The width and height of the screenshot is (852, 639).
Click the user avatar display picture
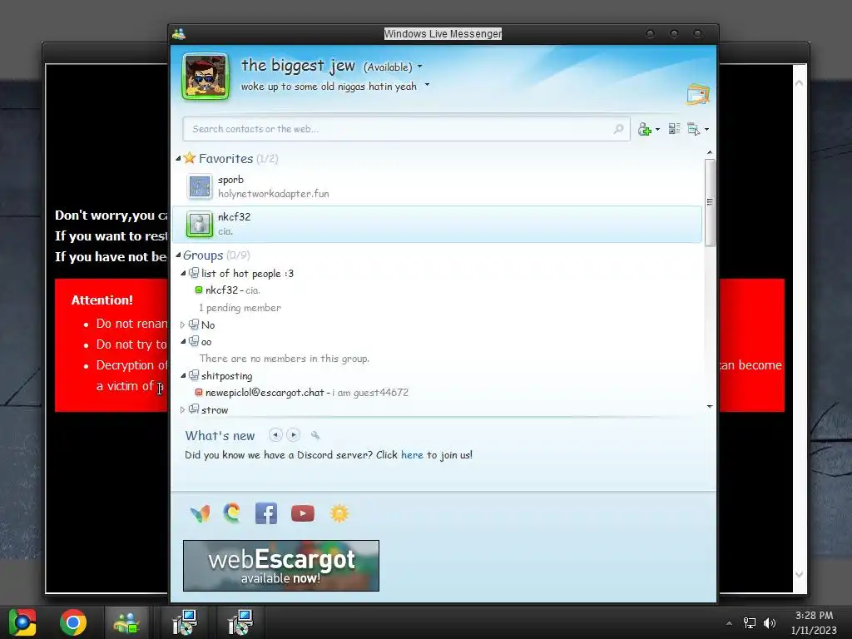tap(206, 76)
